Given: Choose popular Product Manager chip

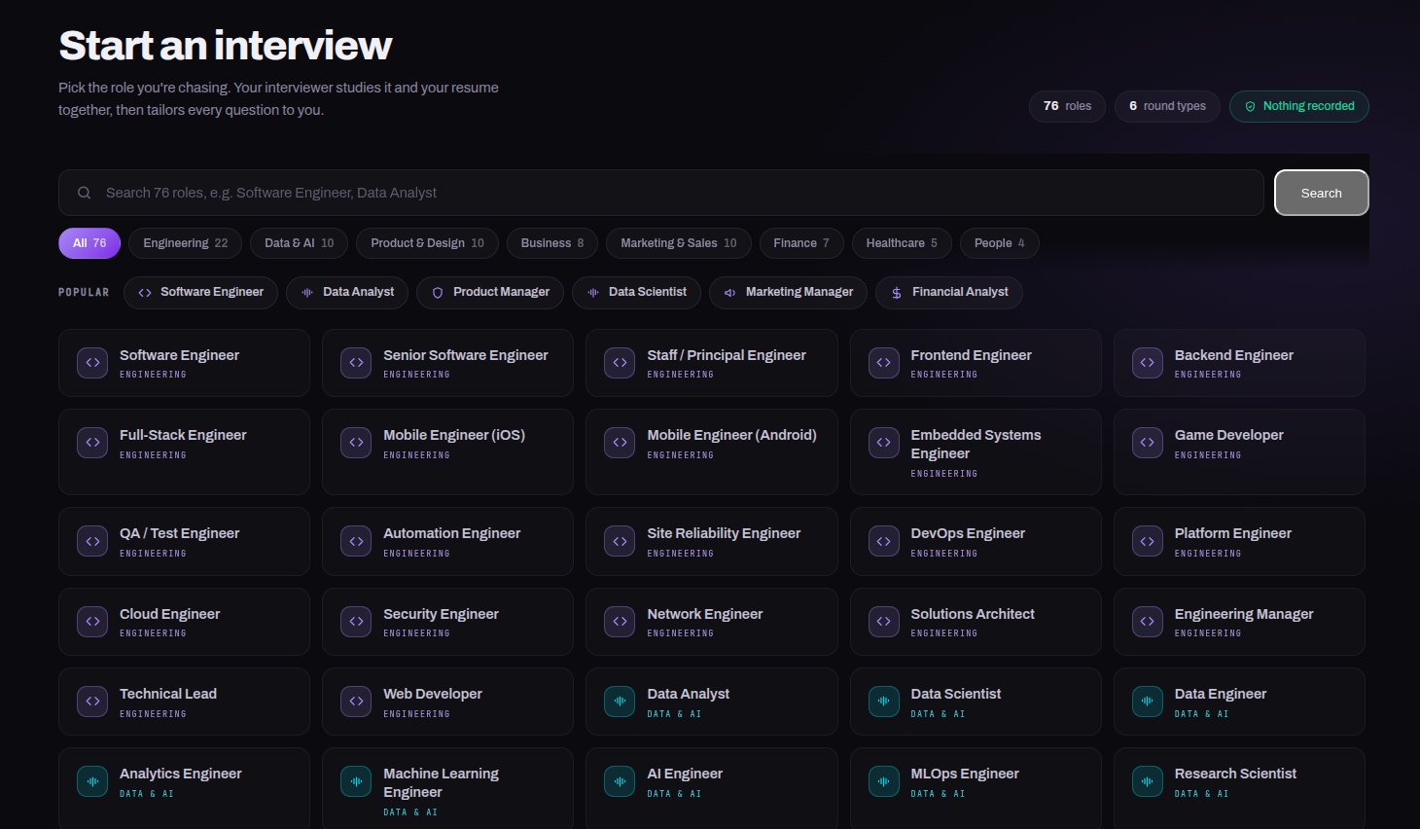Looking at the screenshot, I should [490, 292].
